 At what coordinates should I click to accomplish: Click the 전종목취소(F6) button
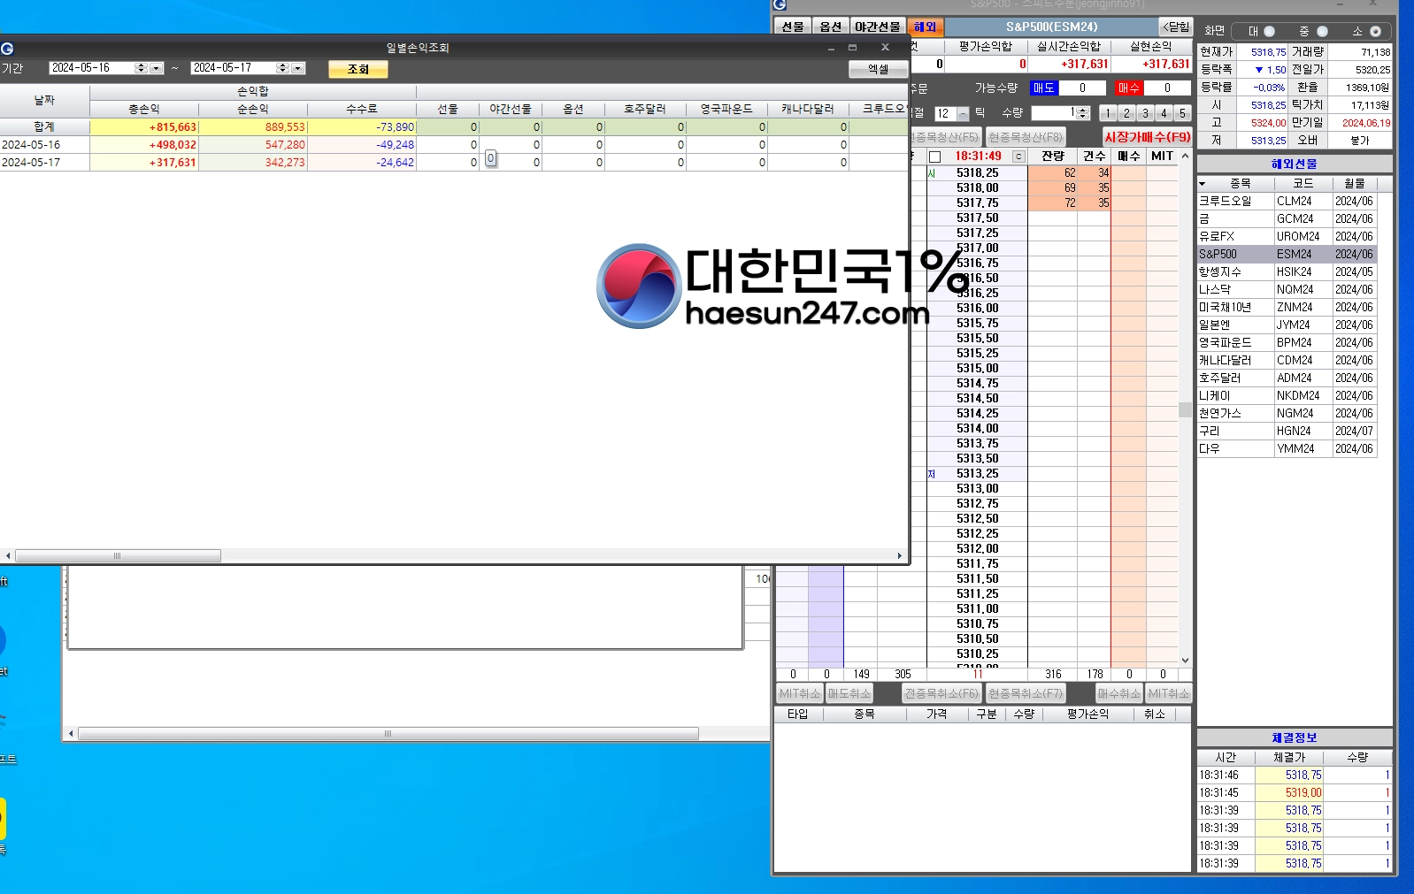pyautogui.click(x=941, y=693)
